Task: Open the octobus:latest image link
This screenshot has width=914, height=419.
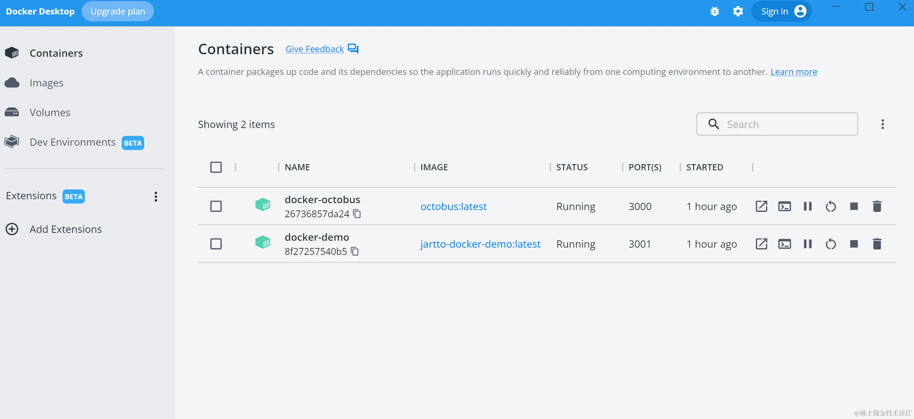Action: coord(453,206)
